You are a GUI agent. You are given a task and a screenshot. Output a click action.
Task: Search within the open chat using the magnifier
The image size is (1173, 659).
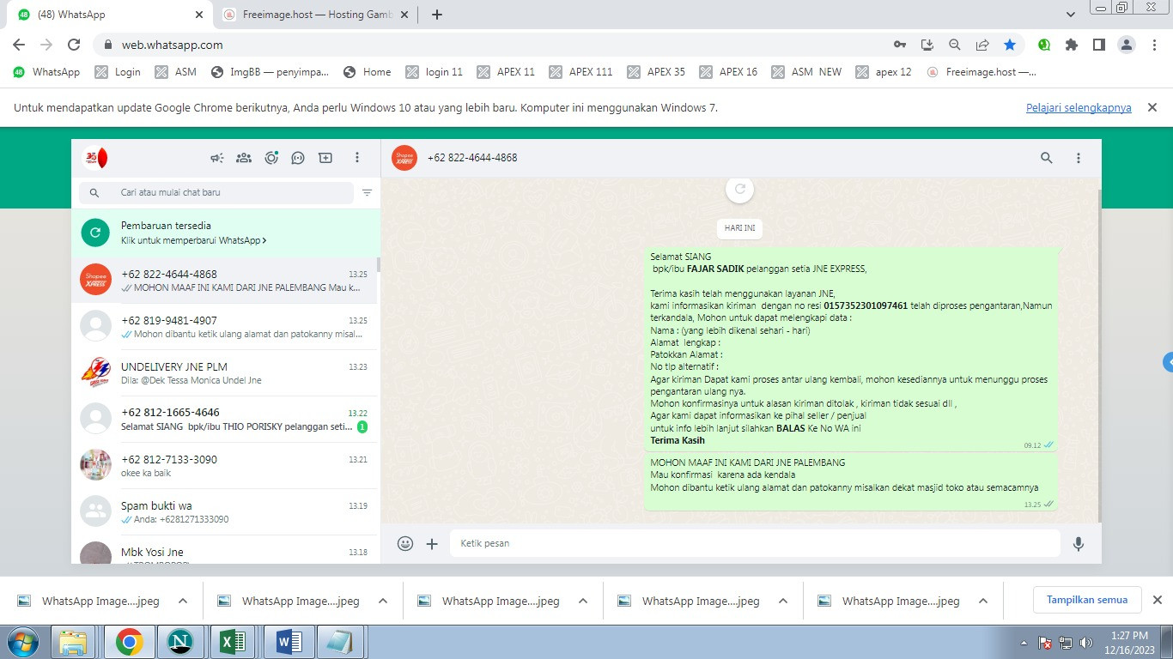(1047, 158)
